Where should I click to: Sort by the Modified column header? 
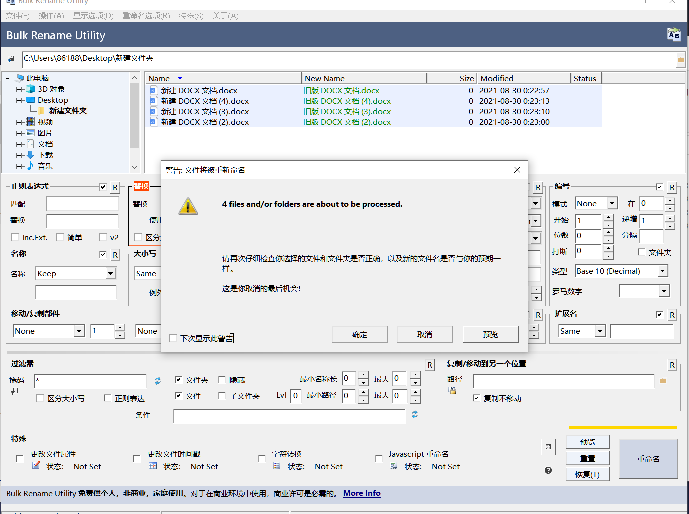[x=524, y=78]
